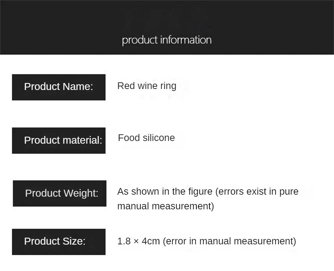Select the 'Product Name:' black label box
This screenshot has width=334, height=271.
point(59,87)
